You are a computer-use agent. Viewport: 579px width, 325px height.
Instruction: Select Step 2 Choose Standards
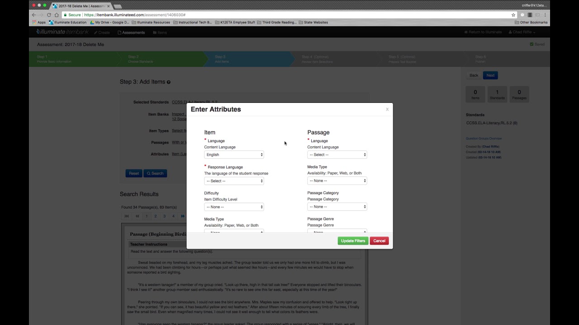[161, 59]
